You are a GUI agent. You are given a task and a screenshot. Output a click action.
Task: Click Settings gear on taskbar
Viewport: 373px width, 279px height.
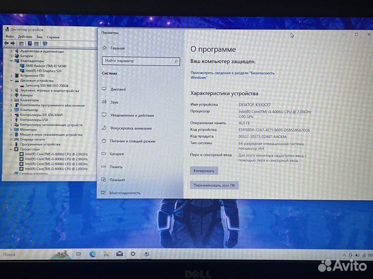[x=133, y=254]
